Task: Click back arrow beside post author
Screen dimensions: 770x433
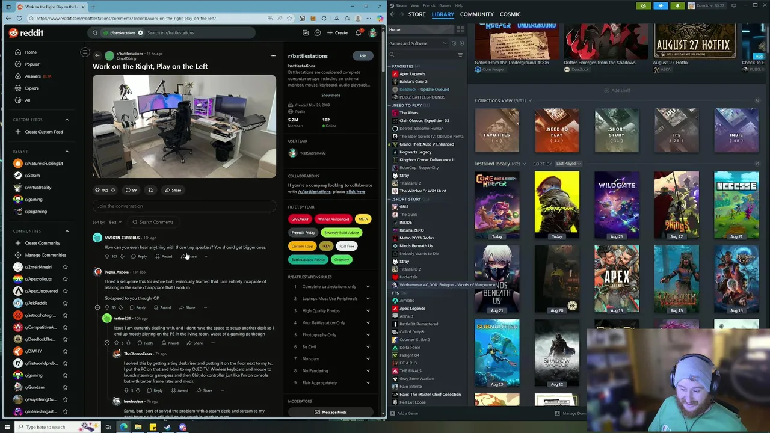Action: (97, 56)
